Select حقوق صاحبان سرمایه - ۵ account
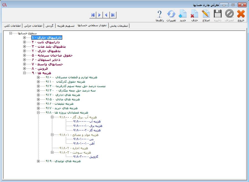Image resolution: width=249 pixels, height=182 pixels. [52, 55]
